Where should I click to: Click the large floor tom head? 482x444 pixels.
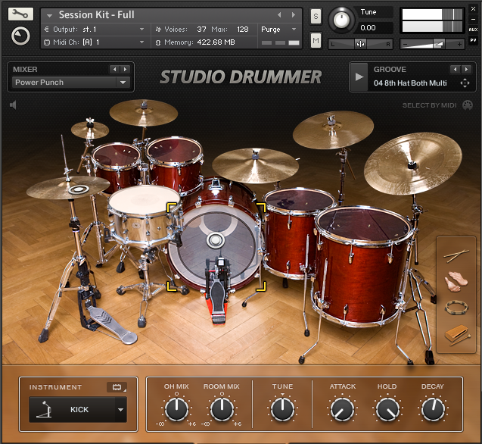coord(364,223)
